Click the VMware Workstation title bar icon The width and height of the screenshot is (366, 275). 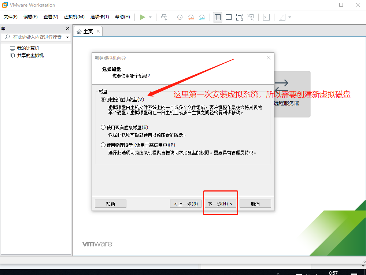pyautogui.click(x=5, y=5)
